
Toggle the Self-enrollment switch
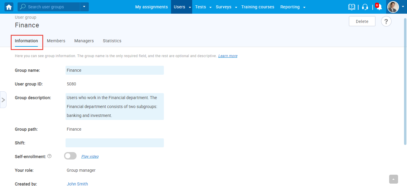point(70,156)
